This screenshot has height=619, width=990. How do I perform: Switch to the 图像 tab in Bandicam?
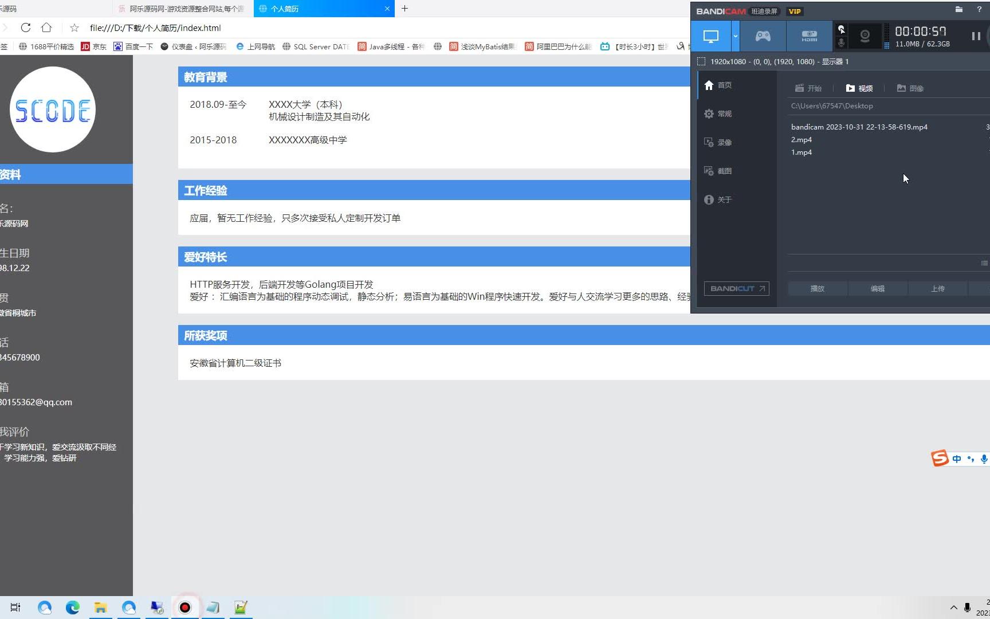coord(910,88)
